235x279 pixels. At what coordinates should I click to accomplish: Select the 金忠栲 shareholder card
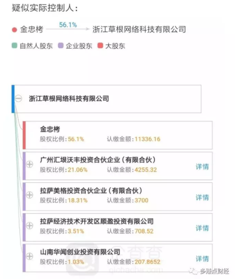point(118,135)
